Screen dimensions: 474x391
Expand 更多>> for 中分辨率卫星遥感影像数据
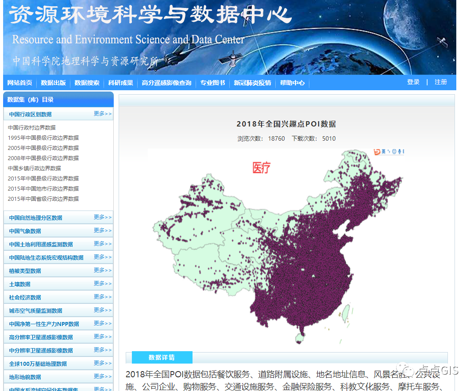coord(103,350)
